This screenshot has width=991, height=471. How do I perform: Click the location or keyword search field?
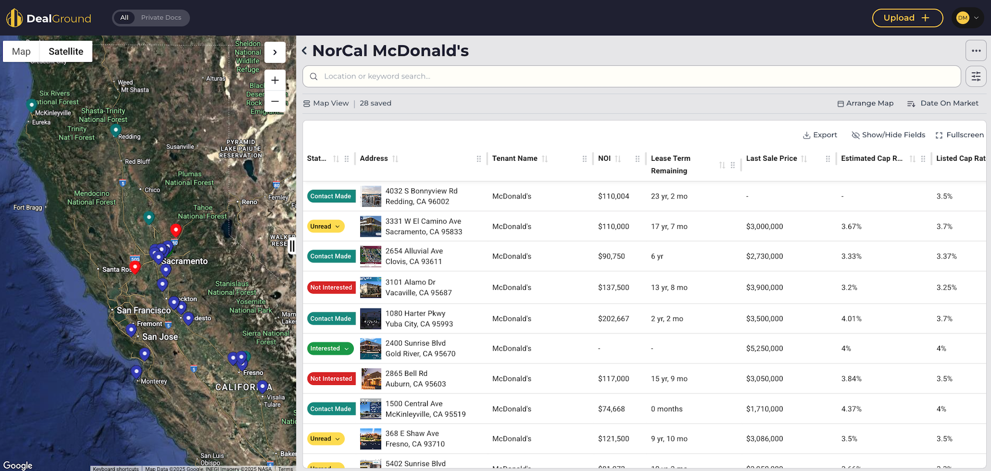tap(631, 76)
